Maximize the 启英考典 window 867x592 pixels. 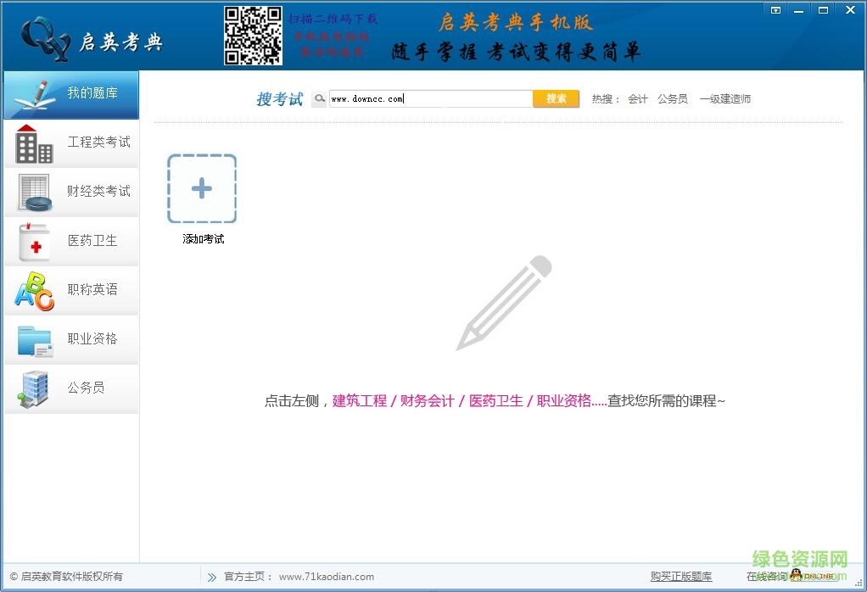click(x=823, y=10)
